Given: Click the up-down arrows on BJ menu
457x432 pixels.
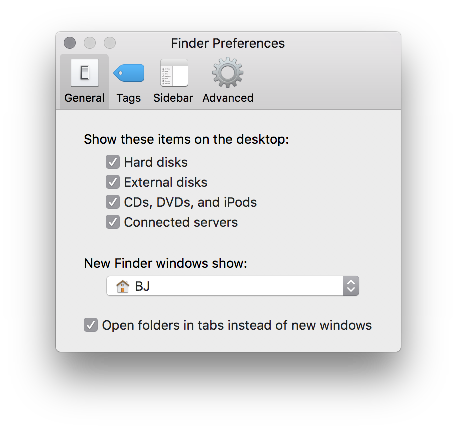Looking at the screenshot, I should coord(351,286).
